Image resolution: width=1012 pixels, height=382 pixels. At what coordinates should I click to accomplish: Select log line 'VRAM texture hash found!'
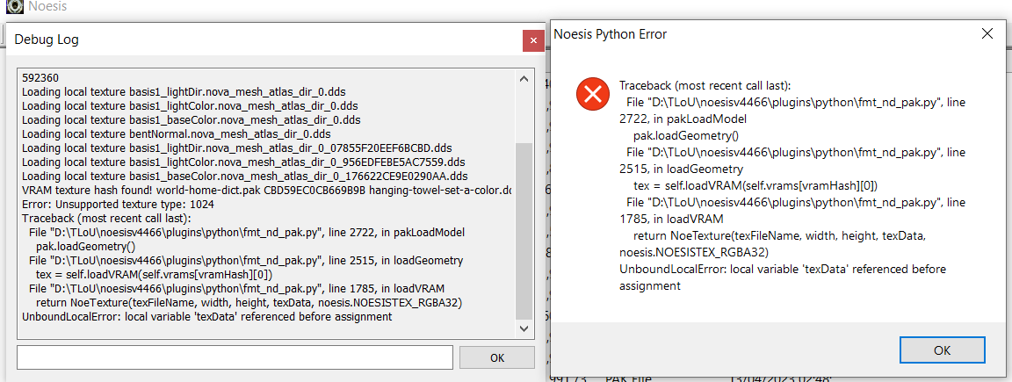266,190
